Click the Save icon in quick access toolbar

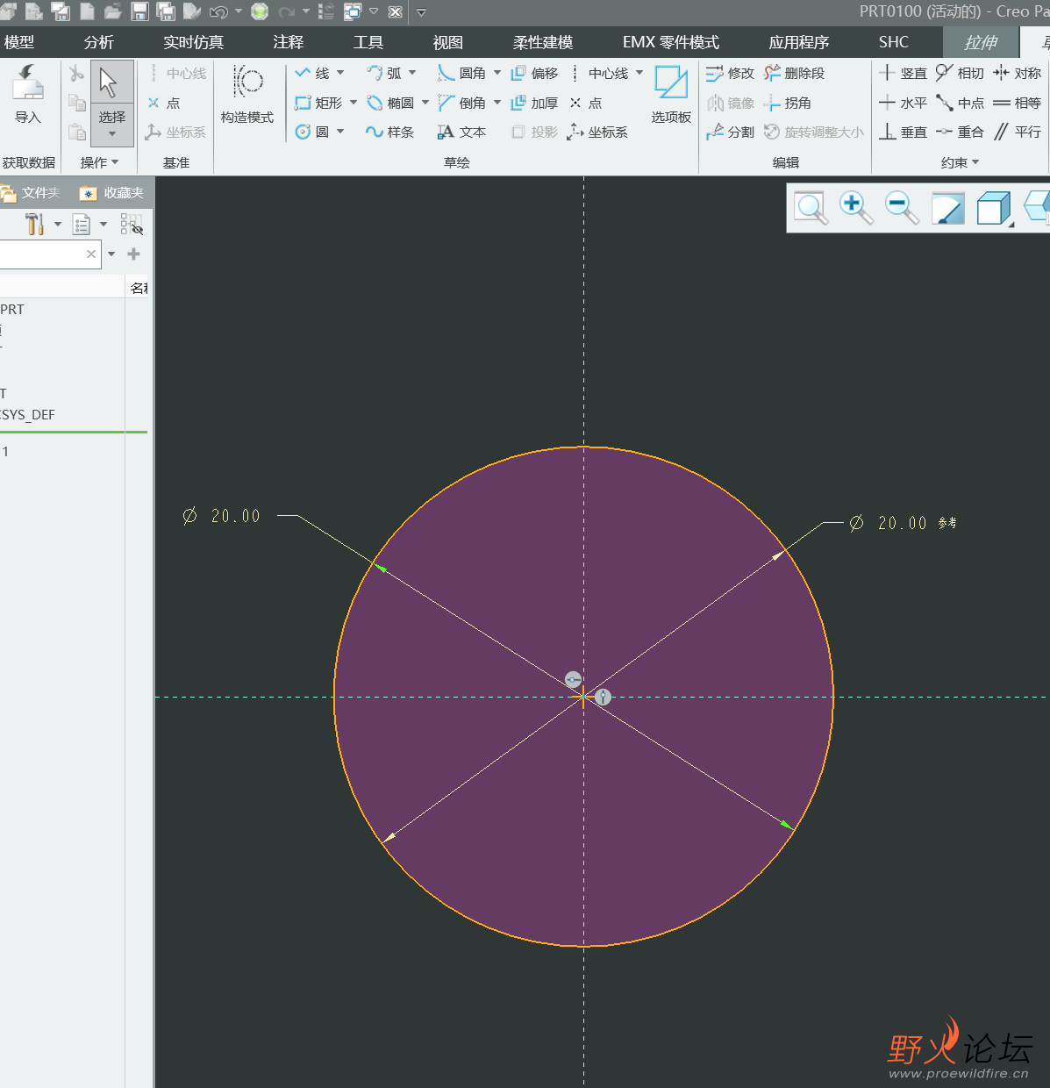coord(139,11)
